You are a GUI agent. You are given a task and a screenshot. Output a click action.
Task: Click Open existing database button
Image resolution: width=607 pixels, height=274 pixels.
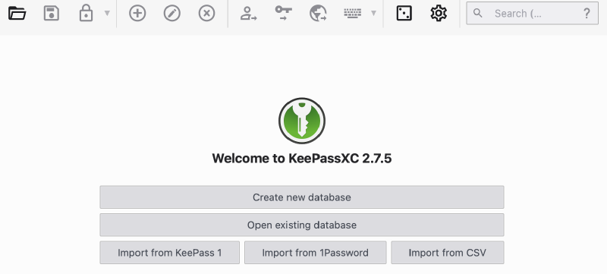[302, 225]
